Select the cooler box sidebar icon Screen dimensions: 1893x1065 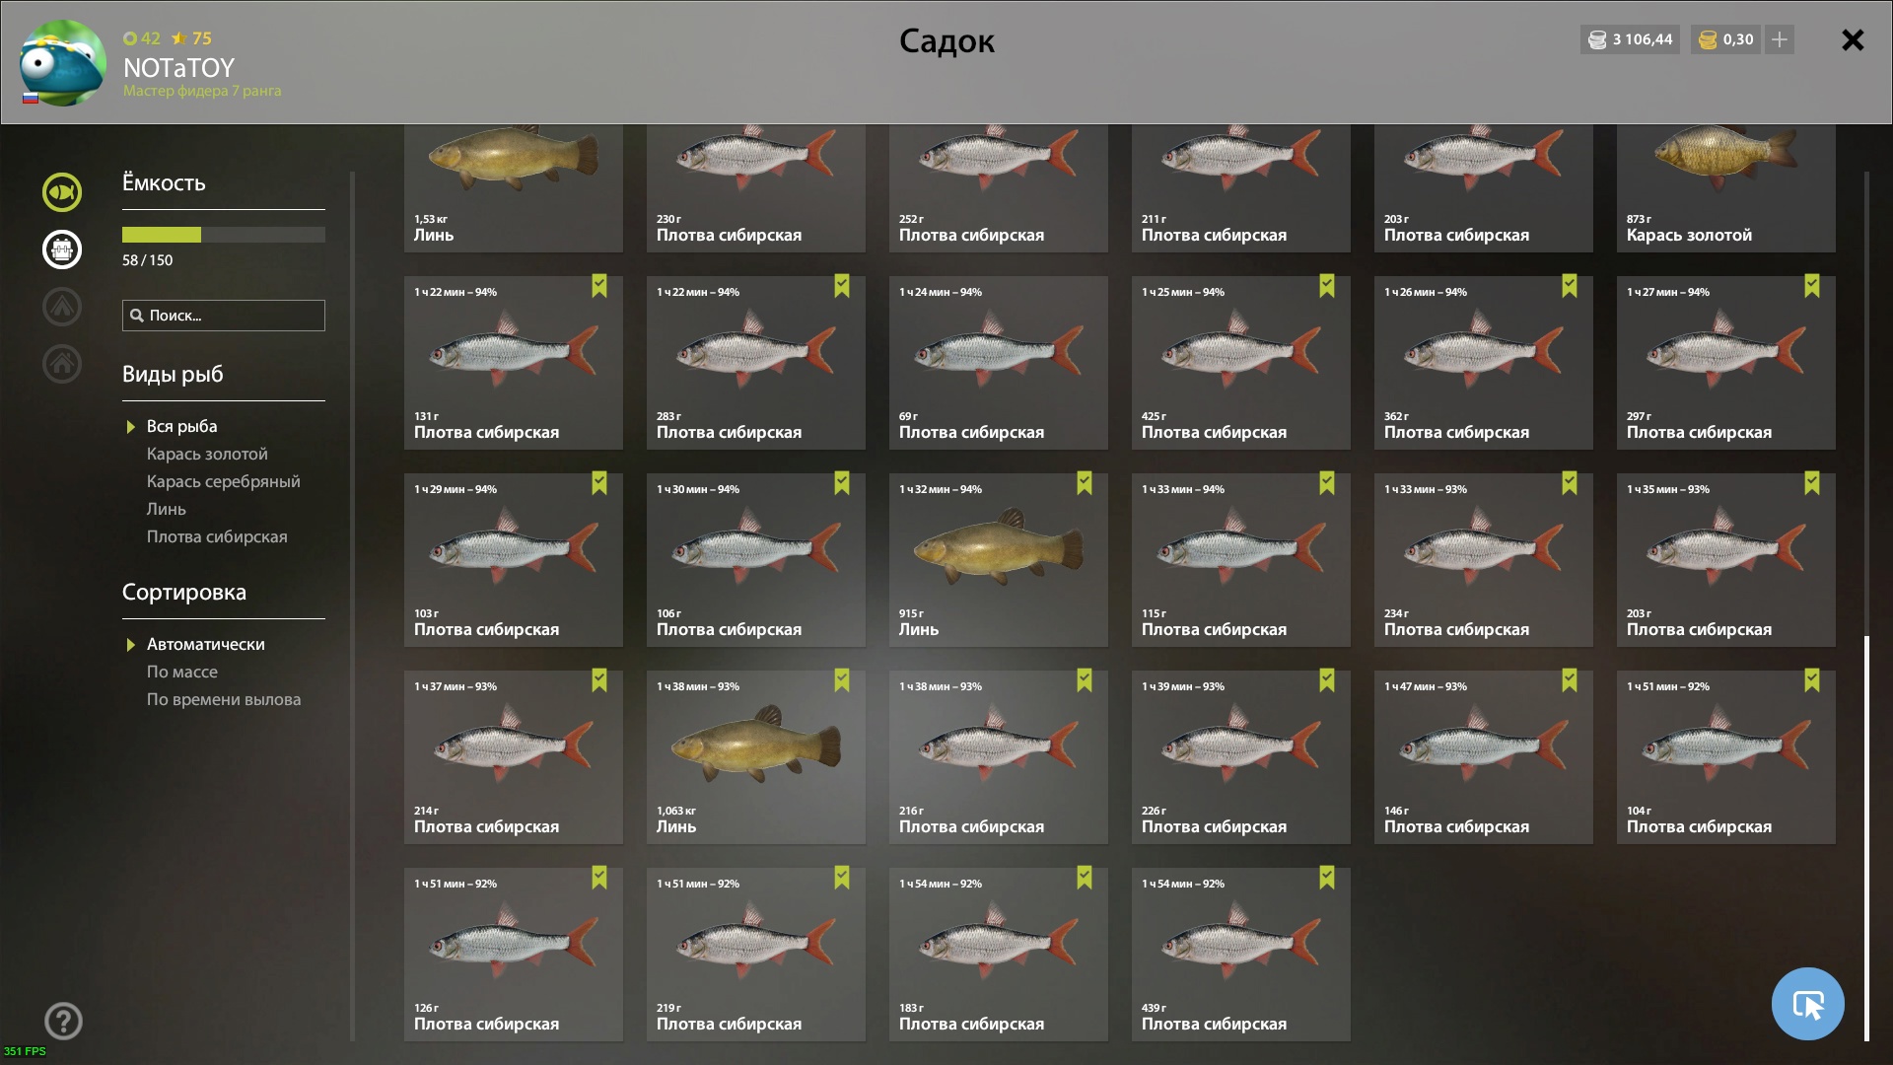point(62,249)
